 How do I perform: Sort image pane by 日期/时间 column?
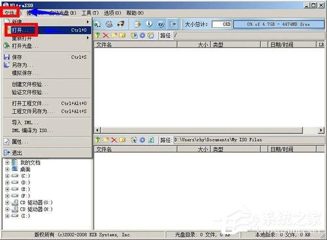click(292, 44)
